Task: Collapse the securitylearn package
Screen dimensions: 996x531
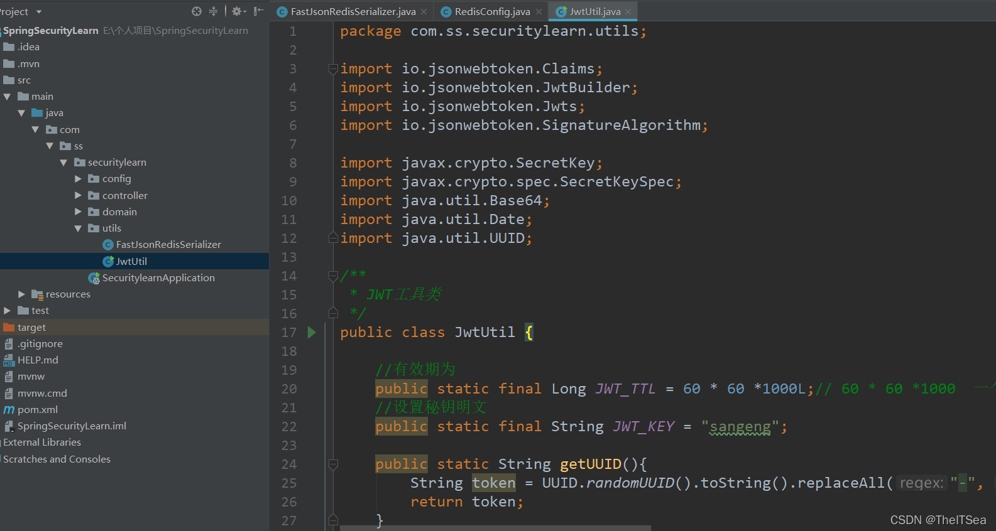Action: pyautogui.click(x=63, y=163)
